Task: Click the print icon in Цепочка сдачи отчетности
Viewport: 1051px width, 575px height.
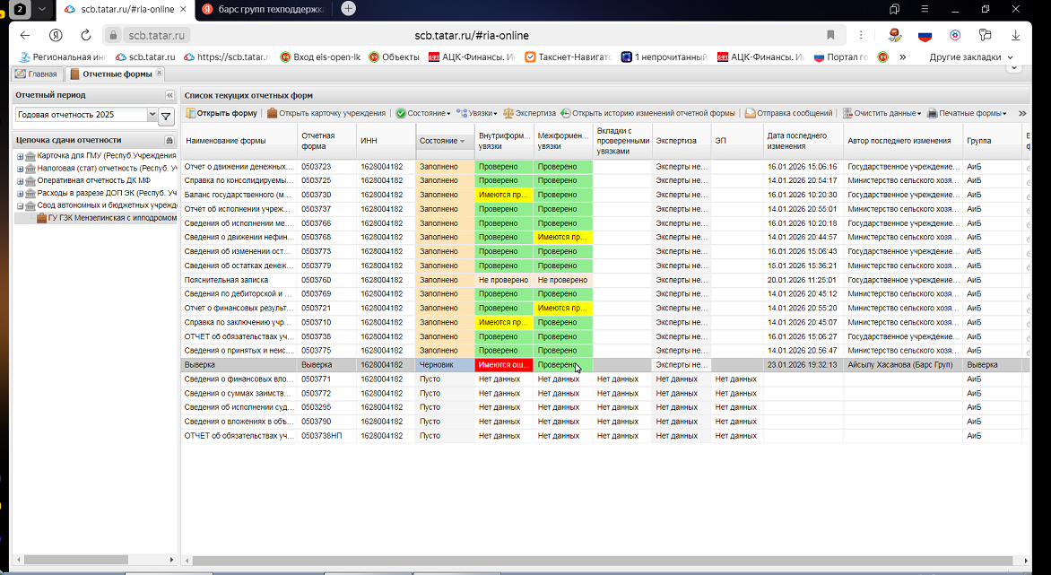Action: click(169, 140)
